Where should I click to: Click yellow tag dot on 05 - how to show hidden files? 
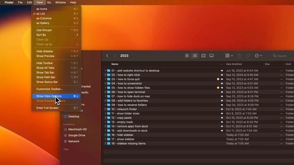click(x=218, y=88)
